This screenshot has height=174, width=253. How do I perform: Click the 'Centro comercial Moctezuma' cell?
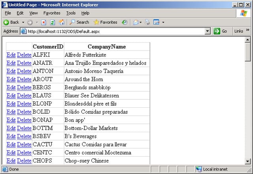tap(107, 153)
